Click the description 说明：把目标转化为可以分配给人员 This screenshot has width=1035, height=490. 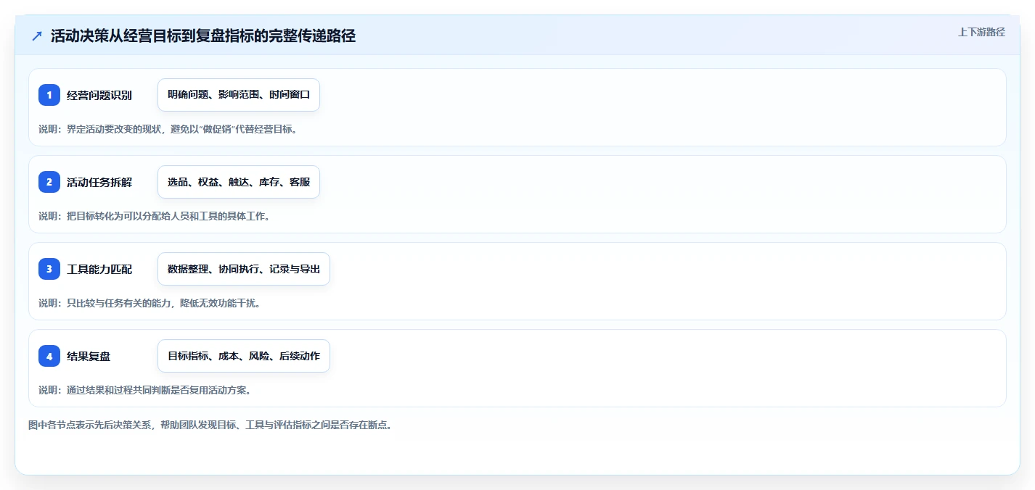click(x=155, y=216)
